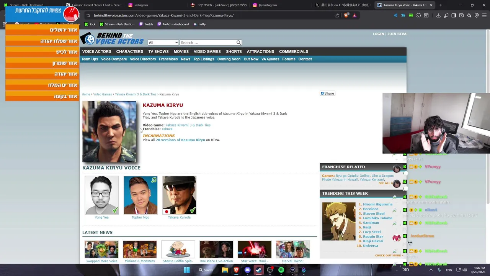
Task: Open Yong Yea voice actor photo
Action: coord(102,195)
